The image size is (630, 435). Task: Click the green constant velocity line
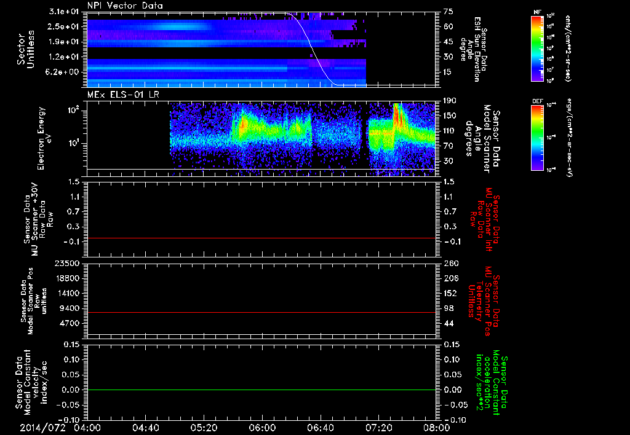261,390
